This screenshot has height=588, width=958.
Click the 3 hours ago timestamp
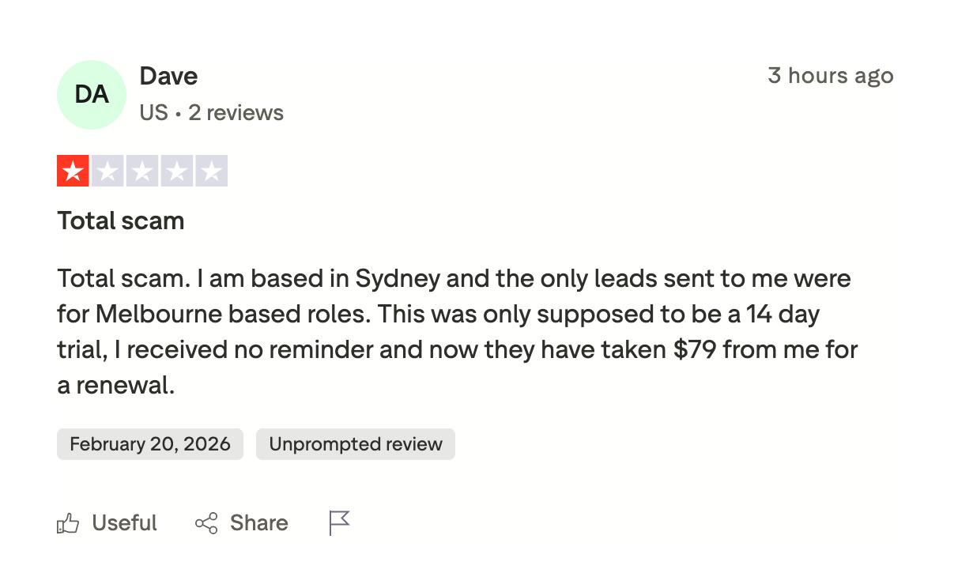tap(830, 76)
